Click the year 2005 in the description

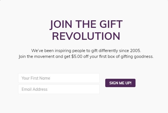point(136,51)
